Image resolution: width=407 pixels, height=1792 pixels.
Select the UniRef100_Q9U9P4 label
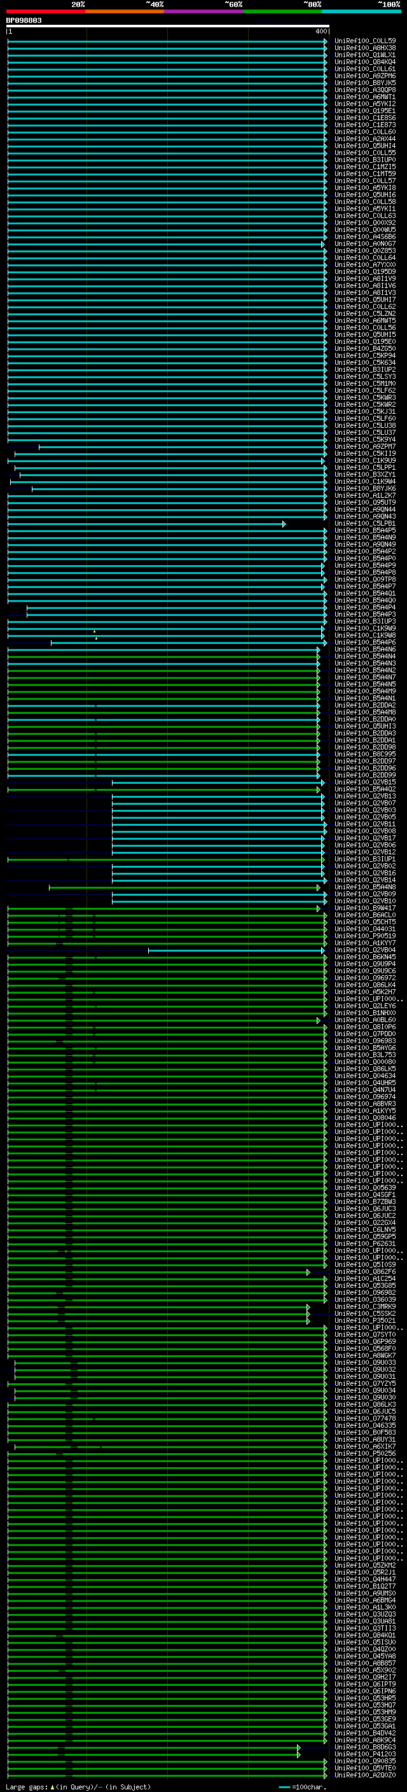pos(365,964)
